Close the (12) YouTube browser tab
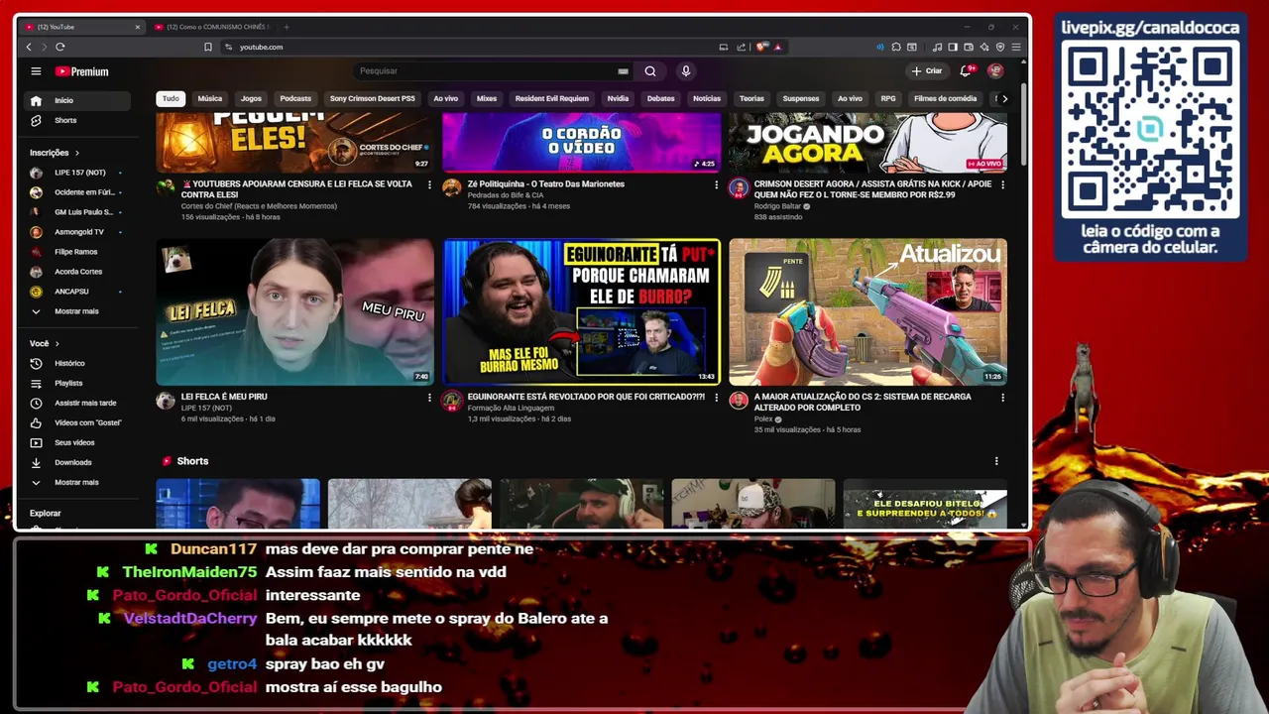 [x=138, y=27]
